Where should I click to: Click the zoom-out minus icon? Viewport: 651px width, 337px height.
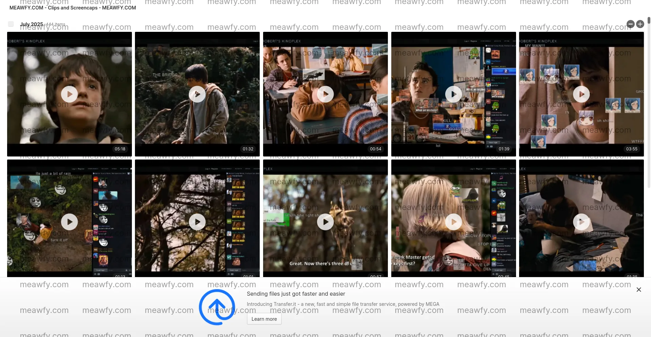click(x=630, y=24)
